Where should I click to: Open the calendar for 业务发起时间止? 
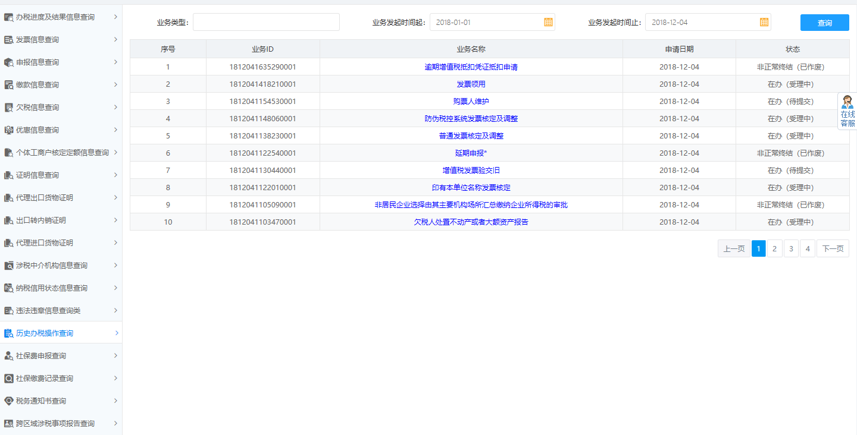[x=765, y=21]
